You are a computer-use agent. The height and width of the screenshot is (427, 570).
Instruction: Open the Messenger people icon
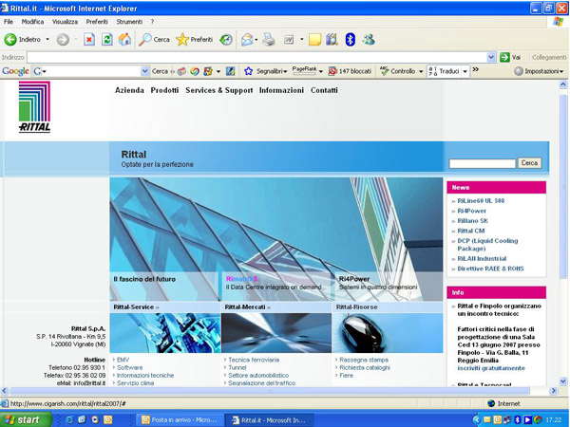[369, 39]
